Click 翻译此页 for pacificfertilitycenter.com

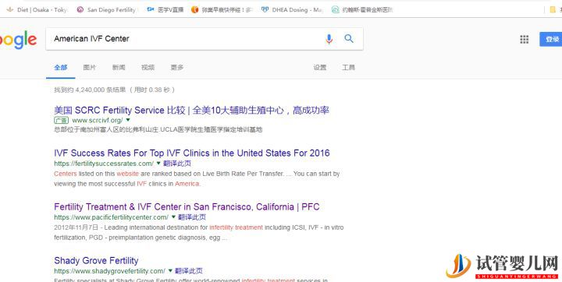[192, 217]
